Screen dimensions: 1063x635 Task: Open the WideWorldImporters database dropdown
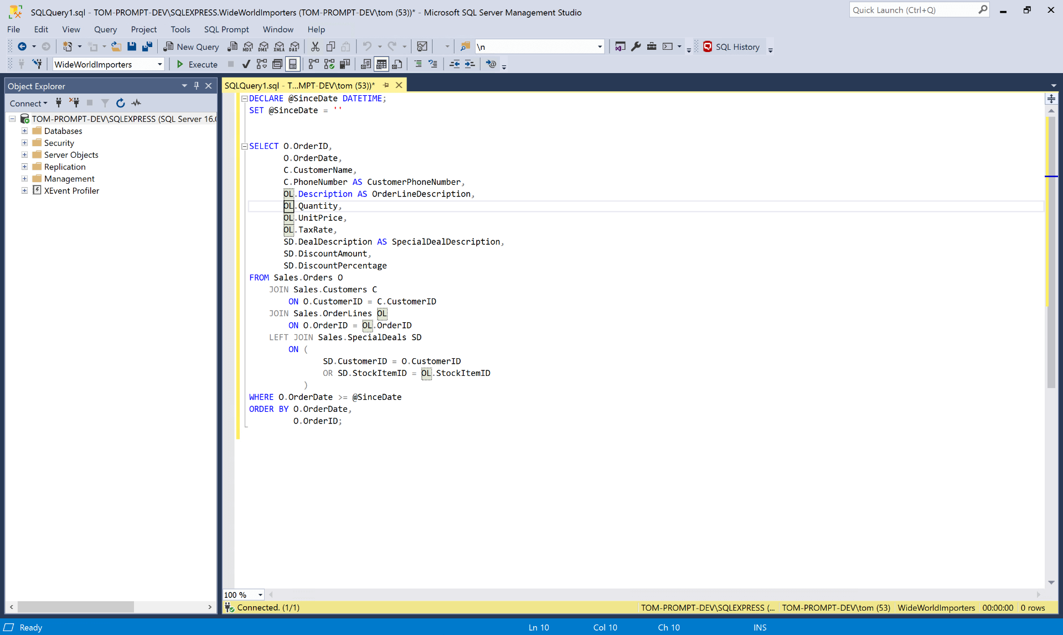pyautogui.click(x=159, y=64)
